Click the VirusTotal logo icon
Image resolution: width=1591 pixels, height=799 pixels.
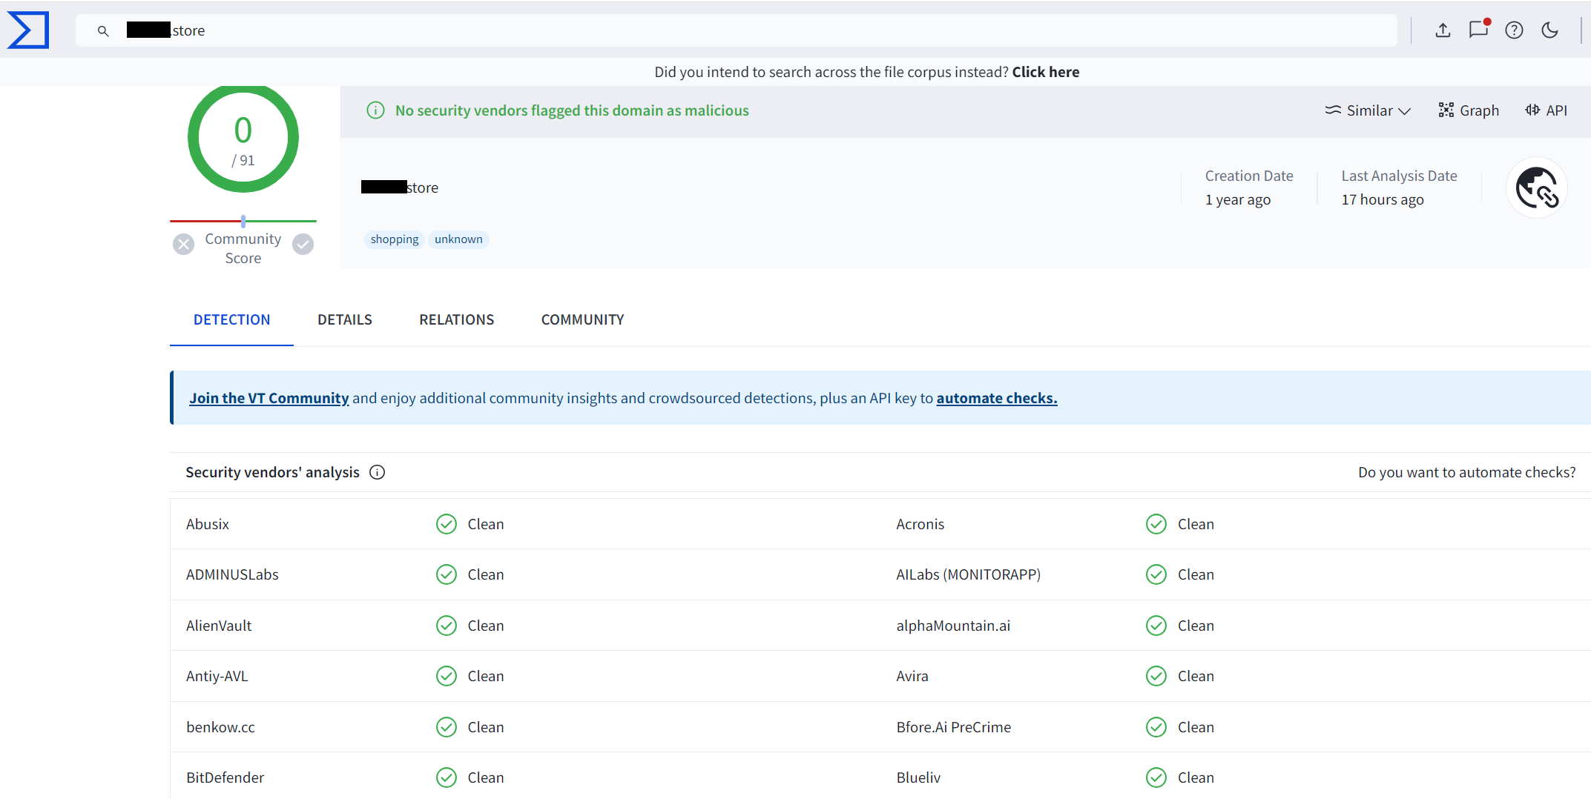pyautogui.click(x=28, y=30)
